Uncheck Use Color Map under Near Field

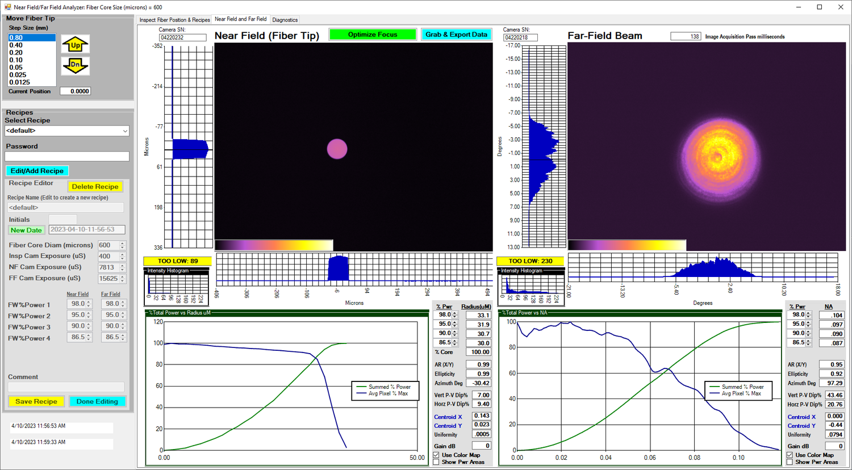click(436, 455)
